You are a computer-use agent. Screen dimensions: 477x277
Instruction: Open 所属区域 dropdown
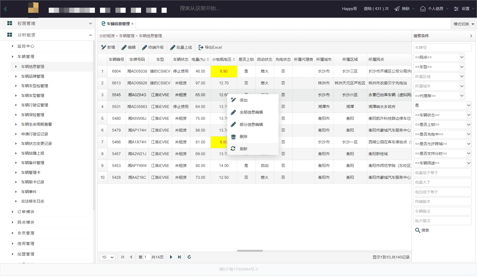coord(439,77)
